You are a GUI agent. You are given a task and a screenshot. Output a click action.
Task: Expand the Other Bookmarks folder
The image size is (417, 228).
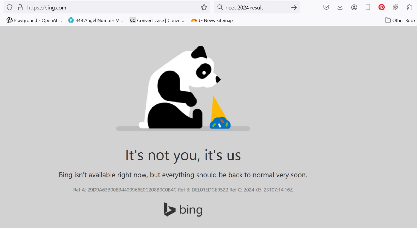(401, 20)
